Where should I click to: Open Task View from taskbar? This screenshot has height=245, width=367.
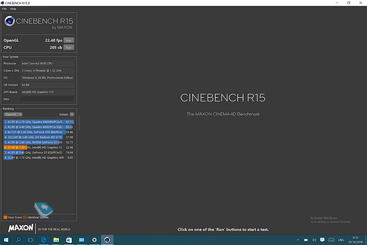click(x=30, y=240)
